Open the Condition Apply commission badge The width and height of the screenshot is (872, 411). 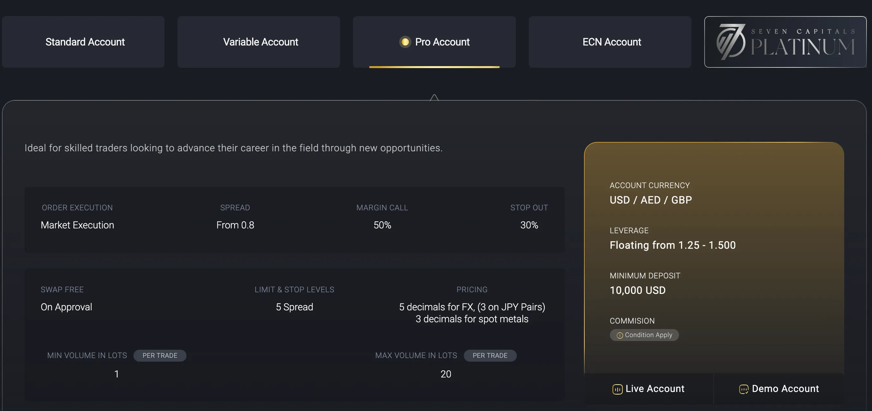[x=644, y=335]
